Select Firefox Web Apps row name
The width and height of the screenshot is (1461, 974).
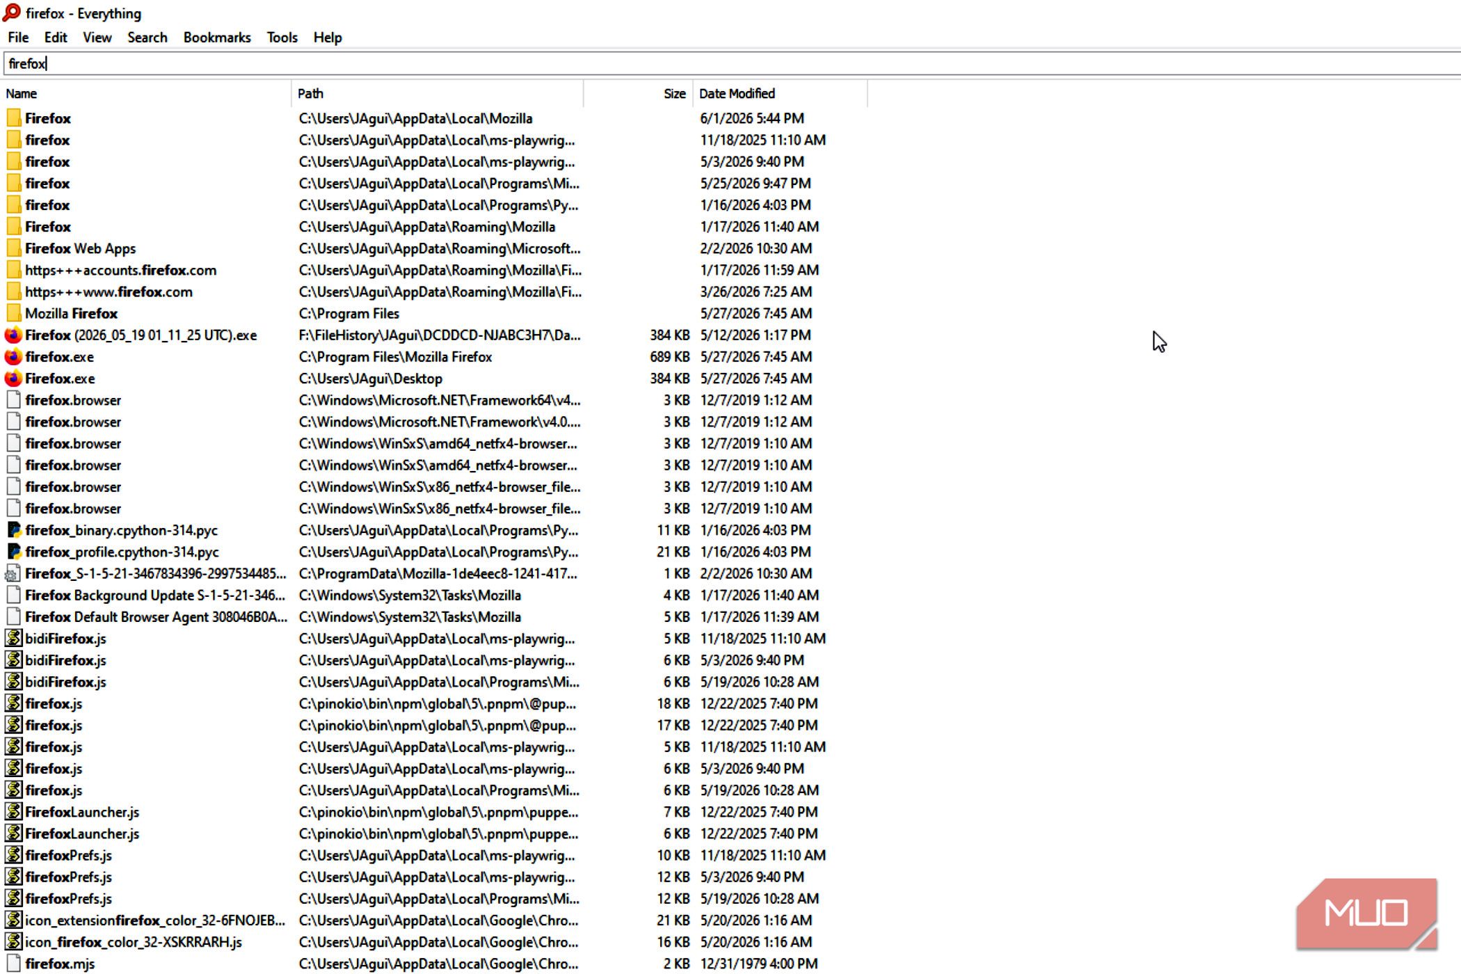81,248
